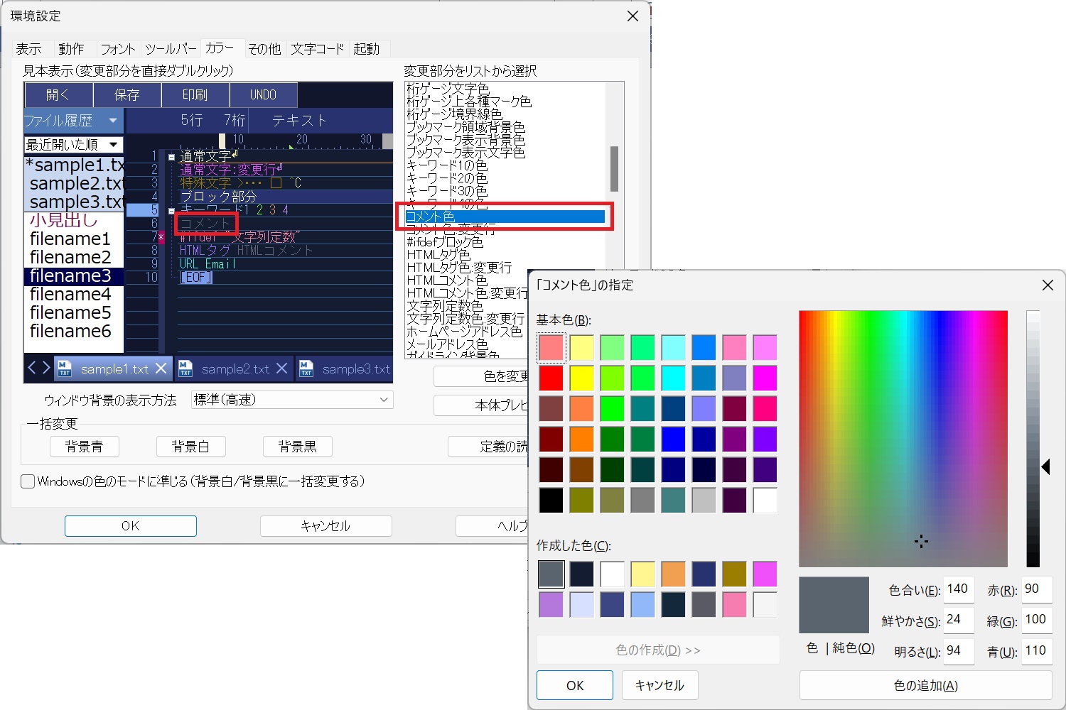1066x710 pixels.
Task: Close the コメント色 color picker dialog
Action: [x=1047, y=285]
